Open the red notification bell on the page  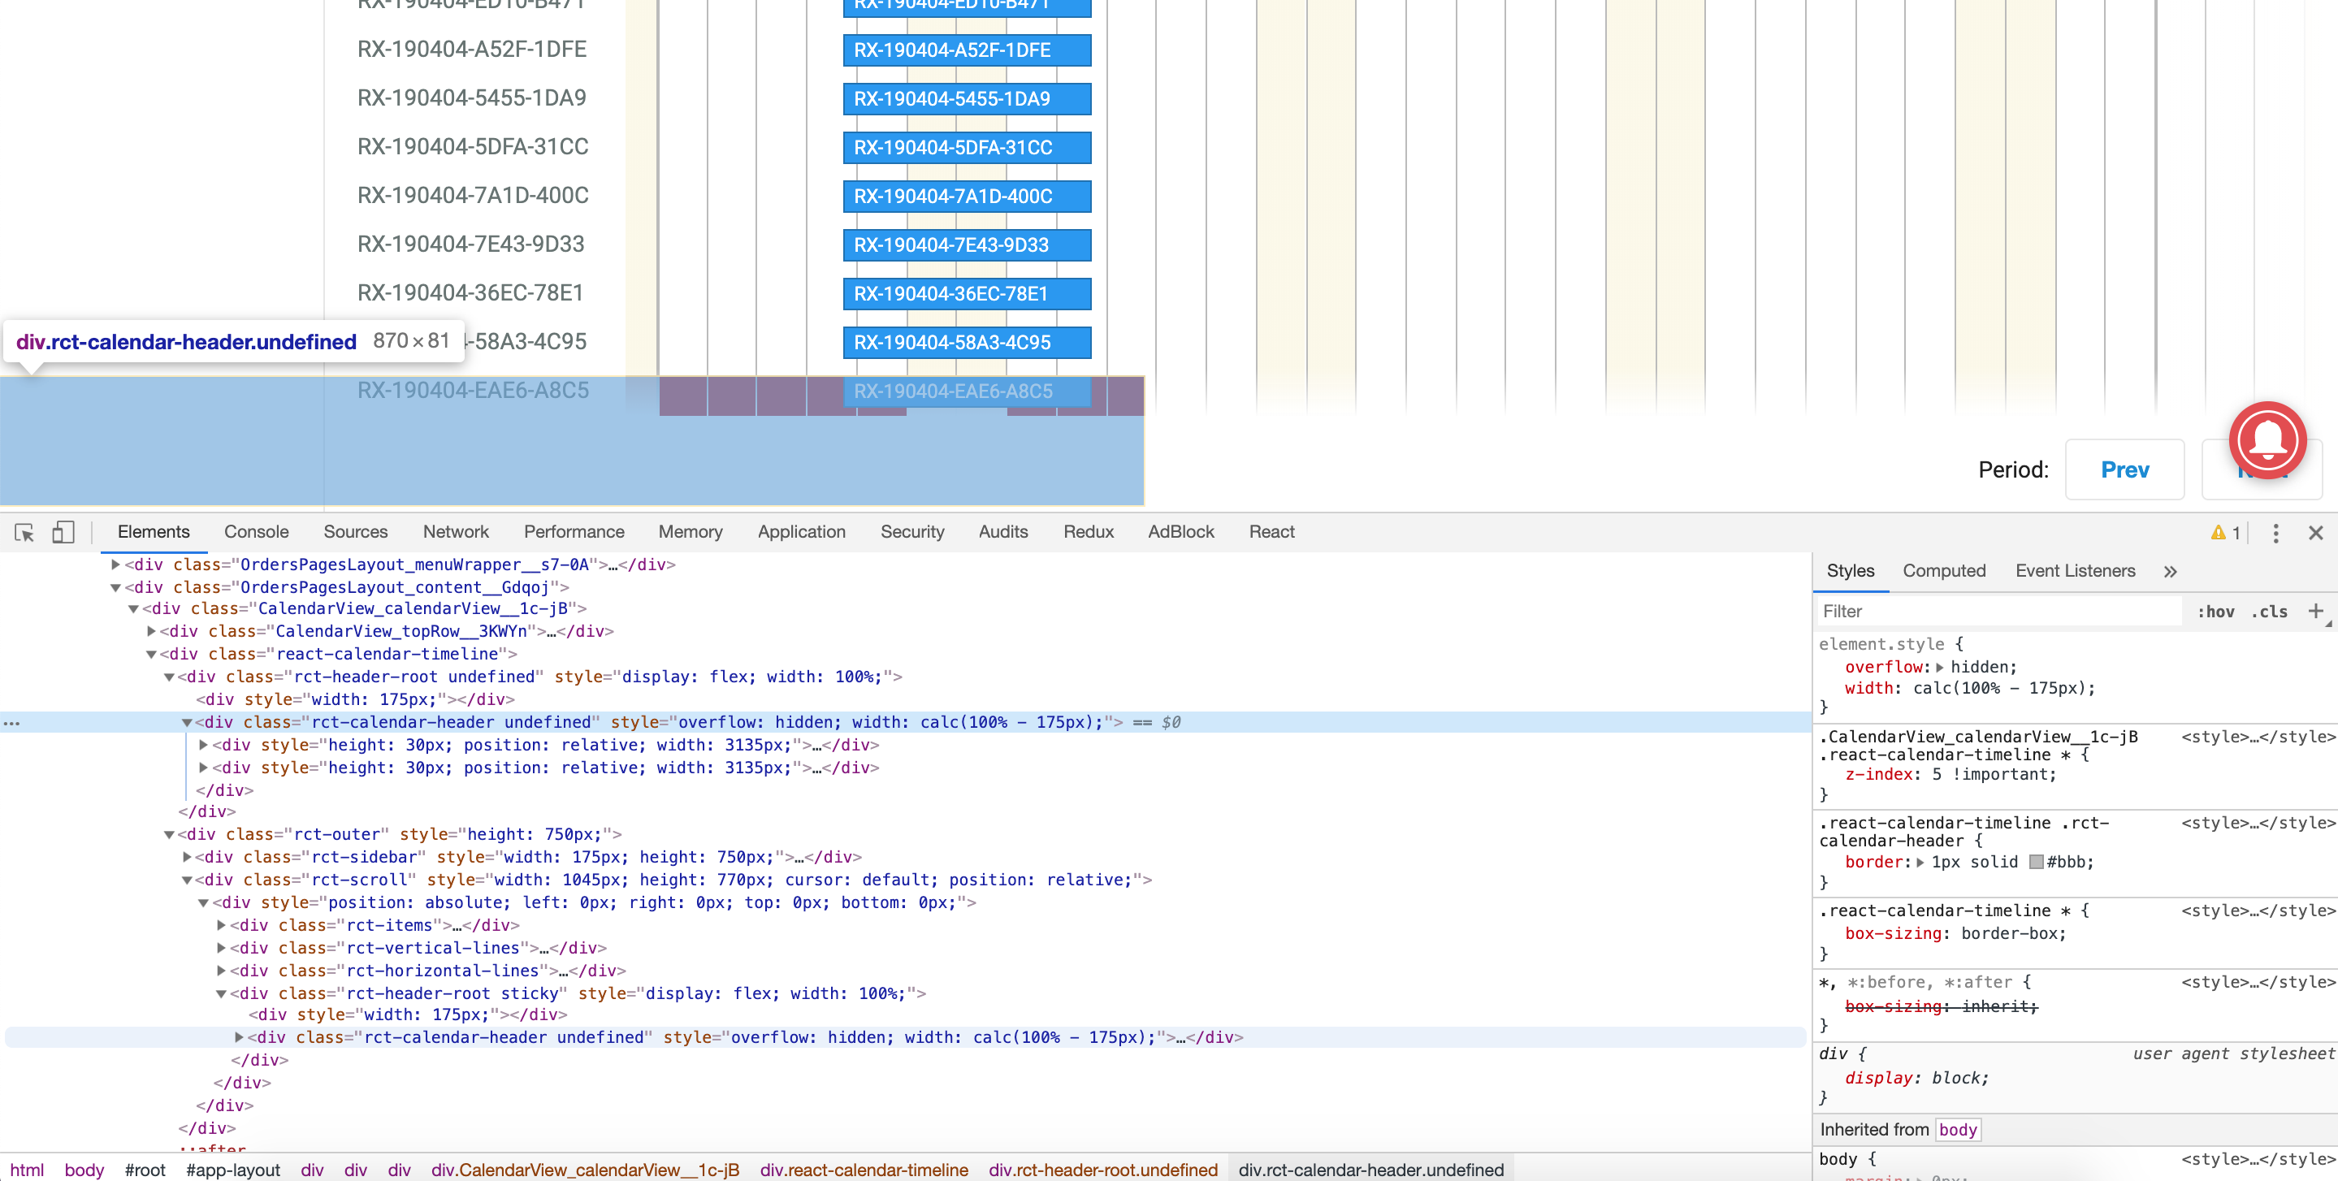click(2267, 440)
